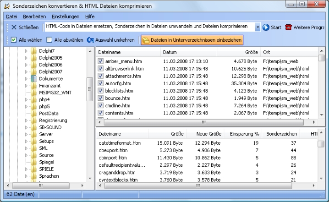The image size is (329, 202).
Task: Sort results by Einsparung % column
Action: (244, 134)
